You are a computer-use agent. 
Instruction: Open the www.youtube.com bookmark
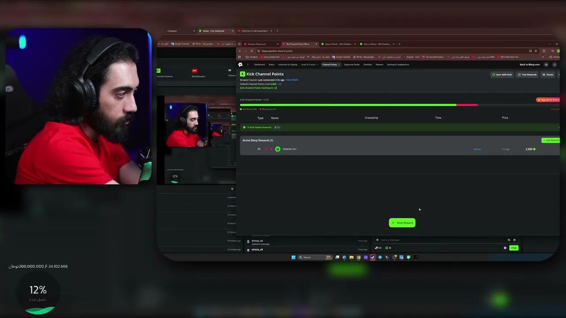pos(270,57)
